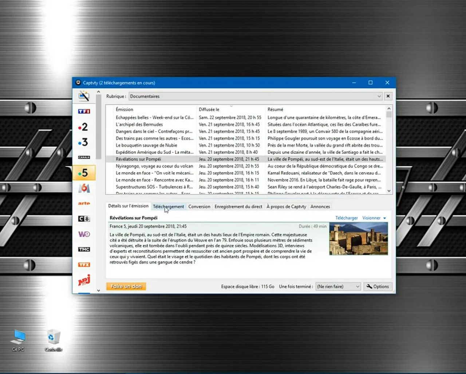
Task: Select the TMC channel icon
Action: click(84, 249)
